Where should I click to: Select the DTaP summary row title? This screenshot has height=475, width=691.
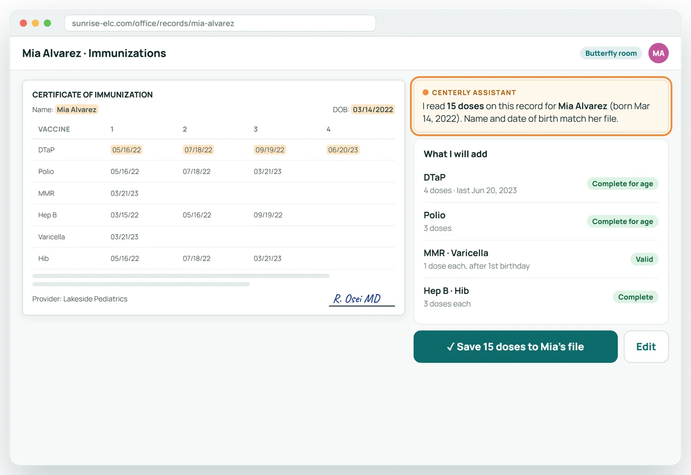pos(435,177)
